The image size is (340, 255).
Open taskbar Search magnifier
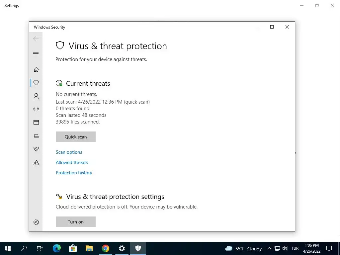(x=24, y=248)
